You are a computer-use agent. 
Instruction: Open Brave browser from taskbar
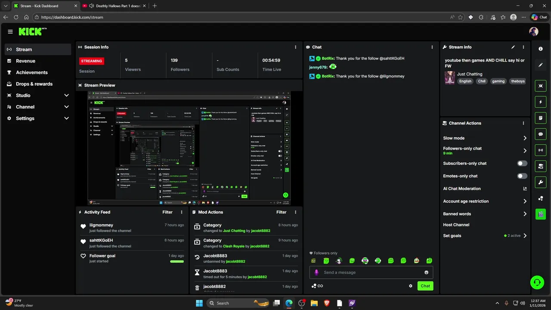(327, 303)
